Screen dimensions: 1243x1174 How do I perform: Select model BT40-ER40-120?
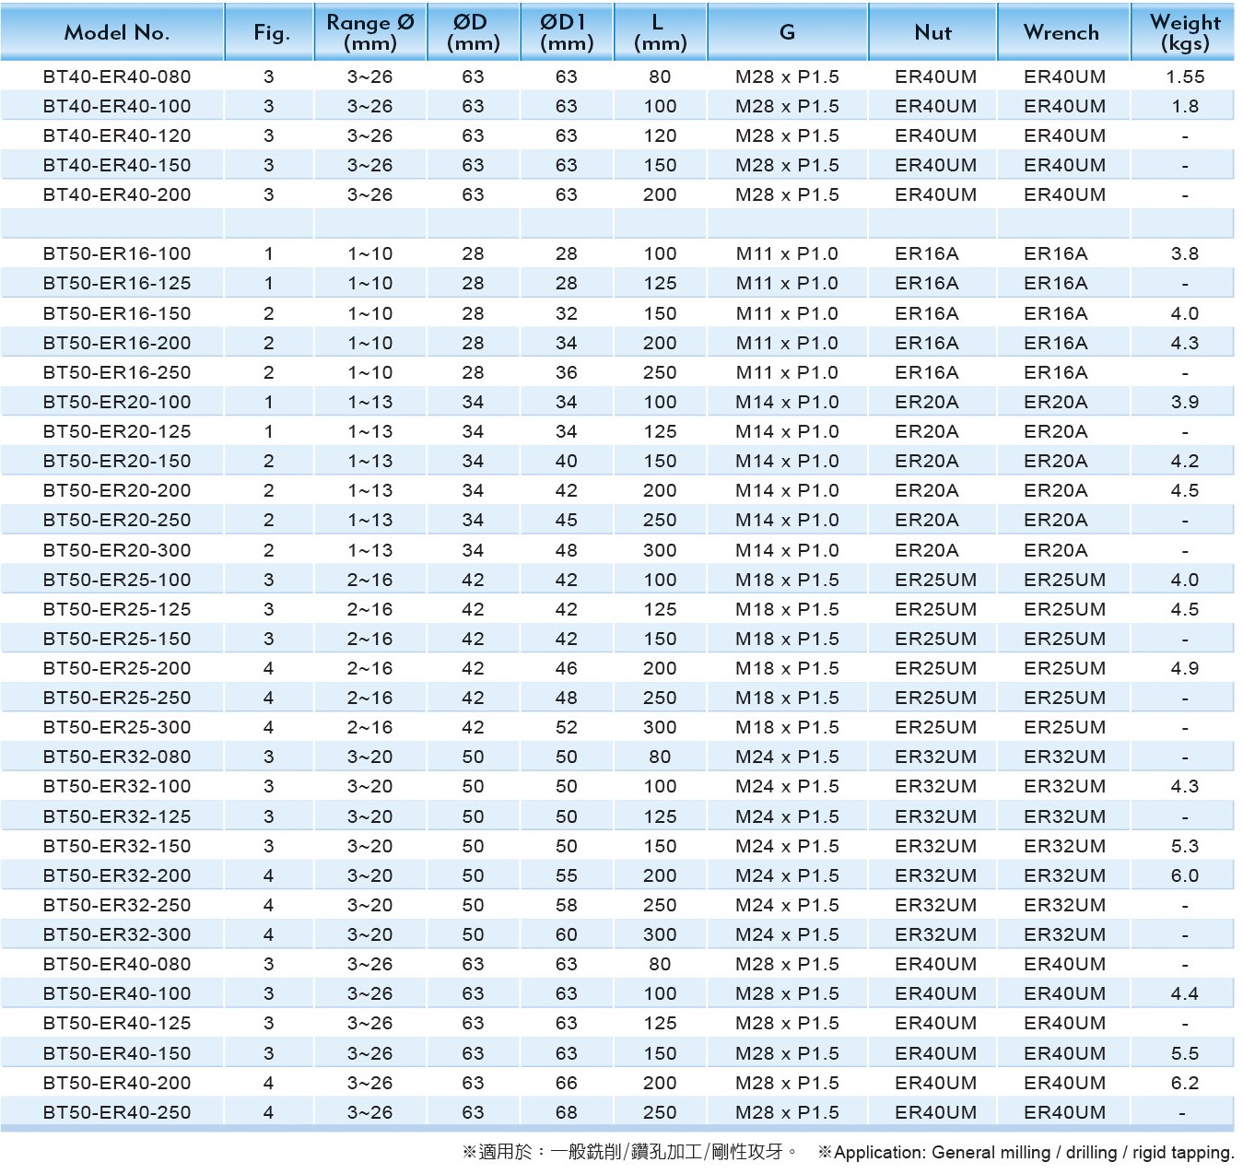(117, 135)
